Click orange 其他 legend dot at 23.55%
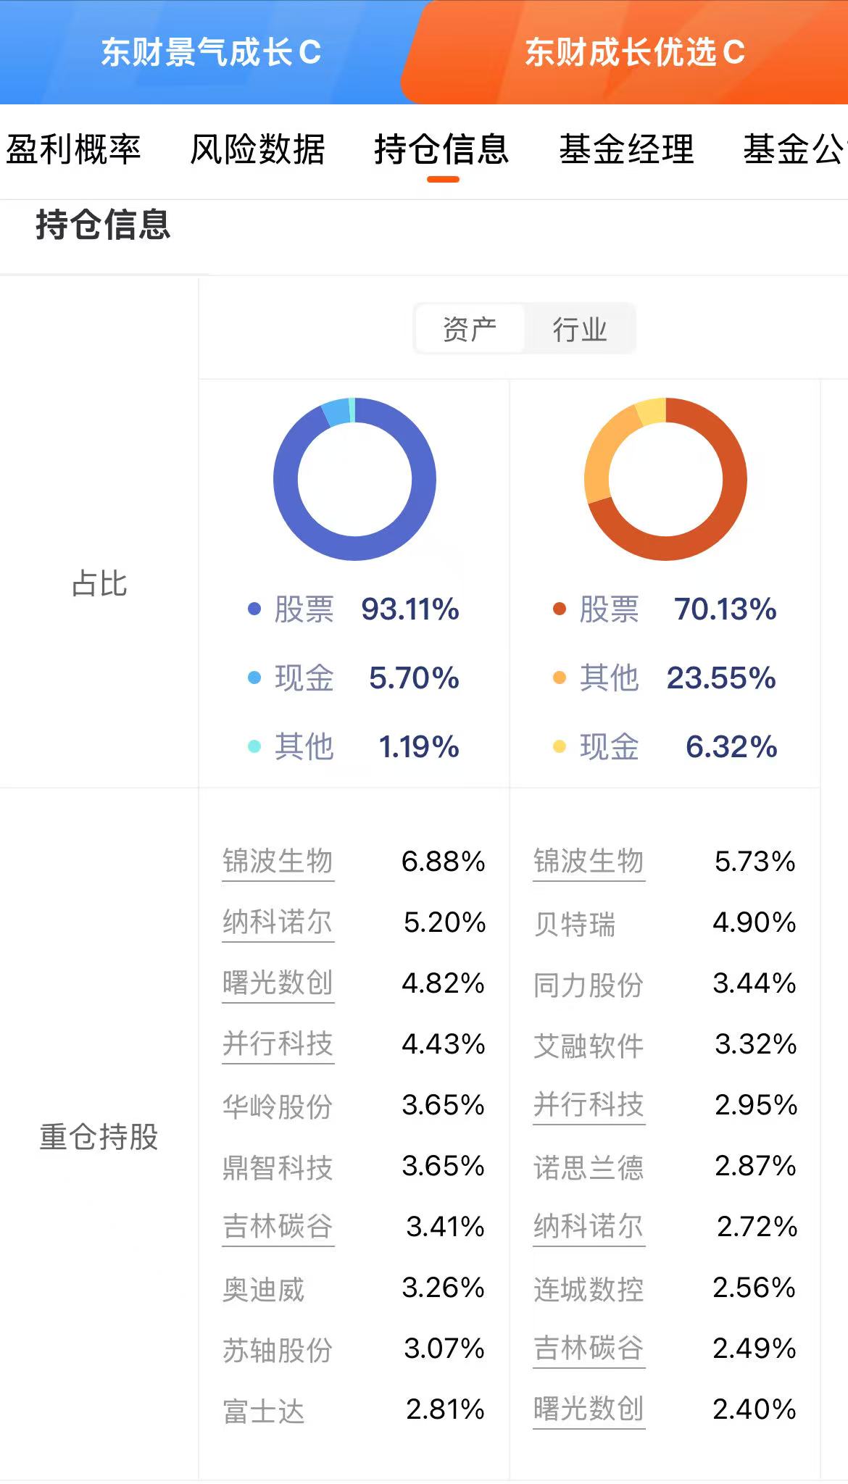 click(560, 678)
